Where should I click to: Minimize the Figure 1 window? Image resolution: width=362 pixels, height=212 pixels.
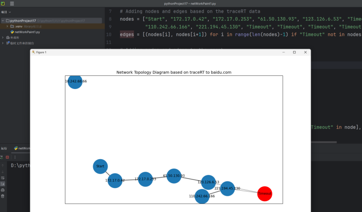284,52
